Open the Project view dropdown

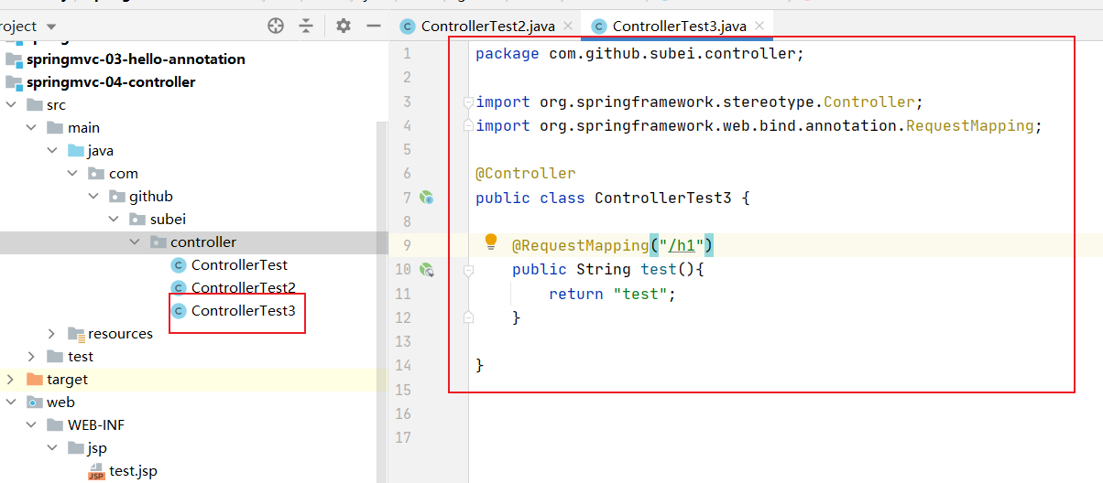click(49, 27)
